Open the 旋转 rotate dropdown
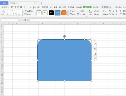 pyautogui.click(x=97, y=14)
